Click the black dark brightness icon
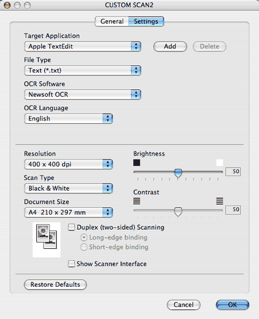 tap(137, 163)
